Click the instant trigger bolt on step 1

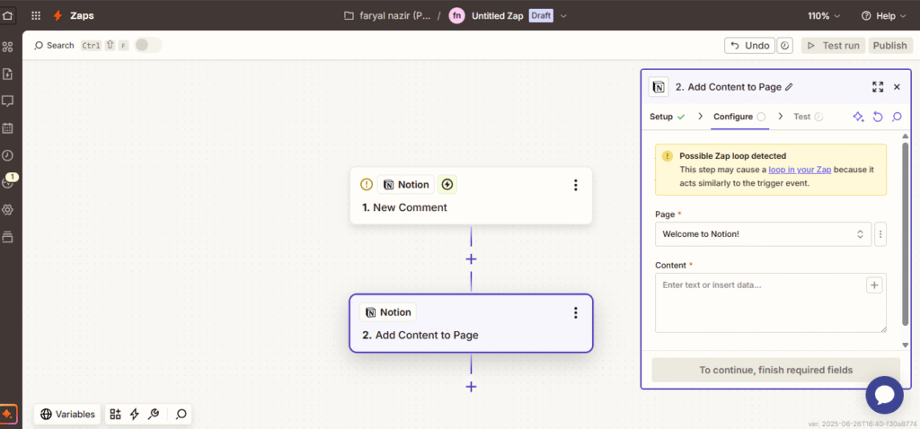point(447,185)
